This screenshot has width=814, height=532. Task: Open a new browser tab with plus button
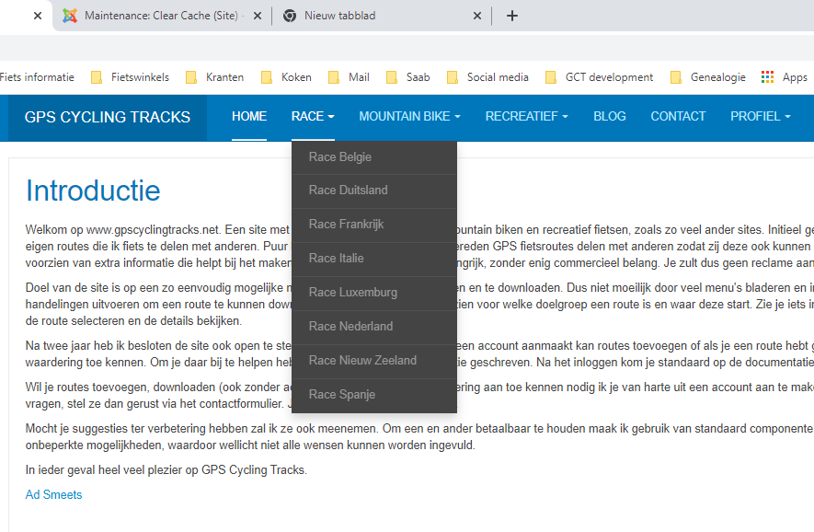512,16
